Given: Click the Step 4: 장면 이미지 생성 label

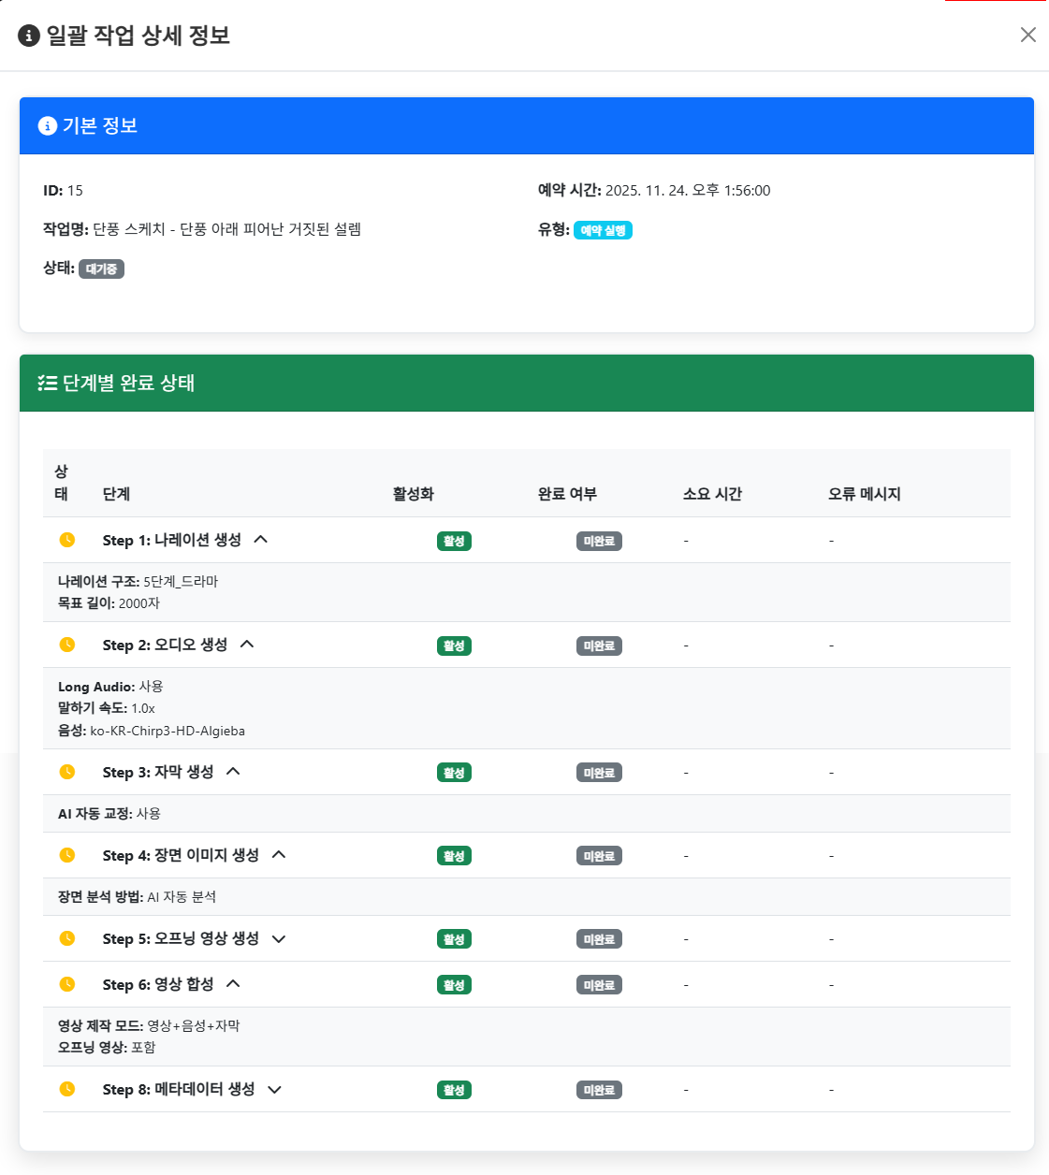Looking at the screenshot, I should (181, 855).
